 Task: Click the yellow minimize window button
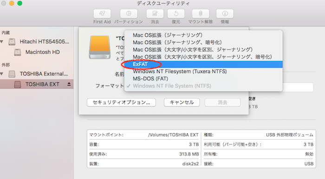click(x=12, y=3)
